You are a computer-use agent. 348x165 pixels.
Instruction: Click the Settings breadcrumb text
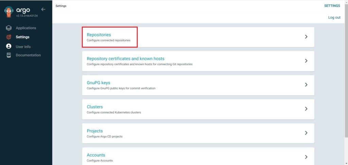coord(61,6)
